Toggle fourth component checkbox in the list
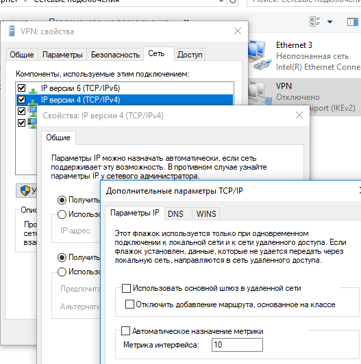 coord(21,122)
